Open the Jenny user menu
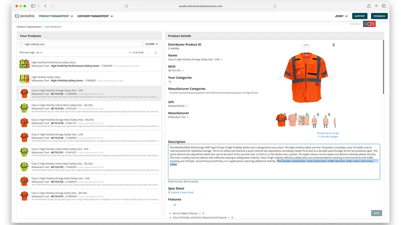The width and height of the screenshot is (401, 225). 341,16
